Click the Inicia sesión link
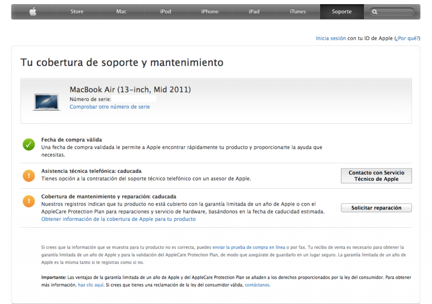 (331, 38)
